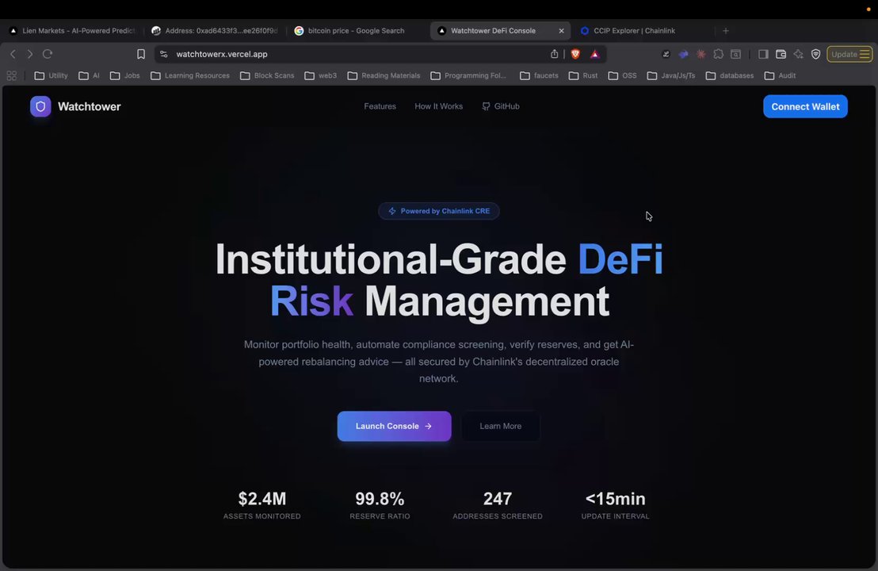878x571 pixels.
Task: Expand the Learning Resources bookmarks folder
Action: click(190, 75)
